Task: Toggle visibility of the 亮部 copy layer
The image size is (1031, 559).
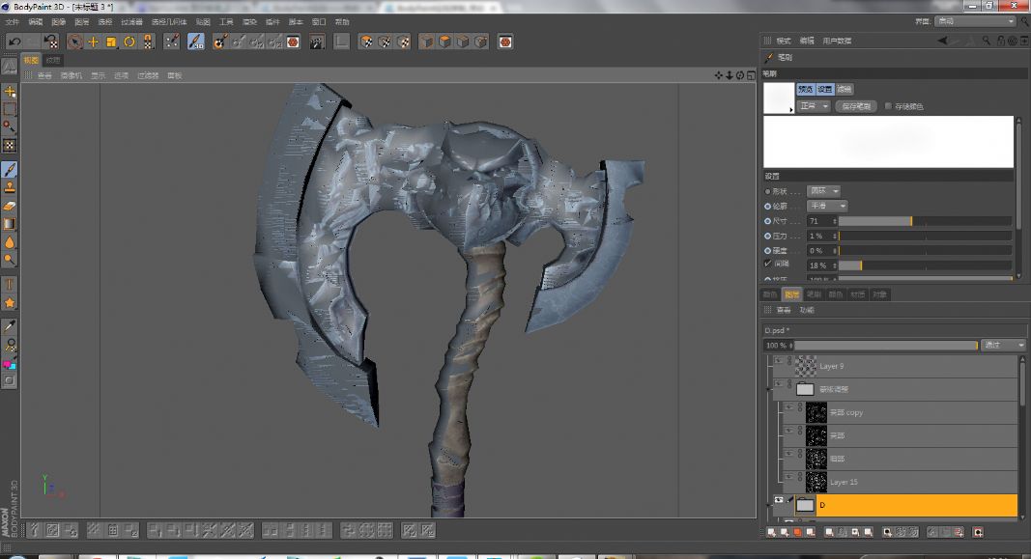Action: pyautogui.click(x=789, y=408)
